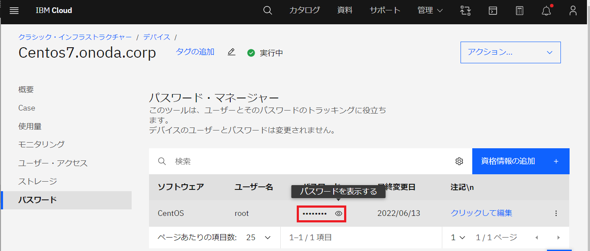The image size is (590, 251).
Task: Open the cost estimator calculator icon
Action: (520, 11)
